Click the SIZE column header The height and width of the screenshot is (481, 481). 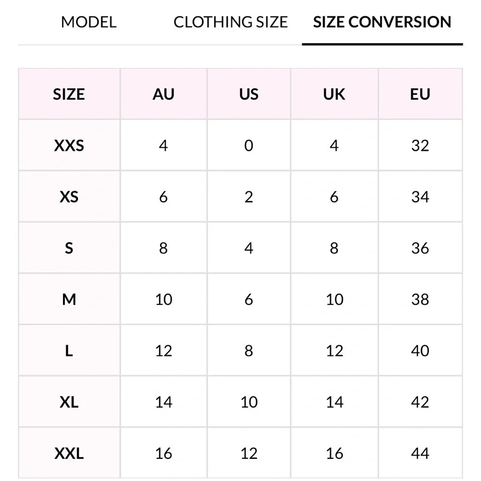click(x=69, y=94)
